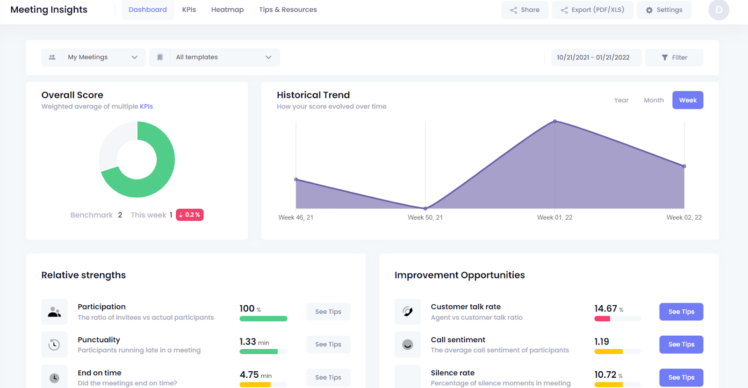Viewport: 748px width, 388px height.
Task: Click the Punctuality clock icon
Action: (x=54, y=345)
